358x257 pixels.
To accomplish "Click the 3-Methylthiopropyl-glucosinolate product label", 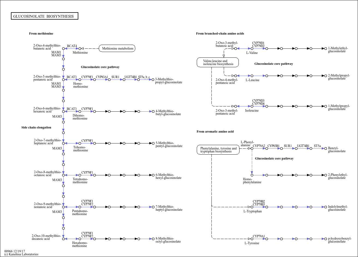I will click(x=169, y=81).
